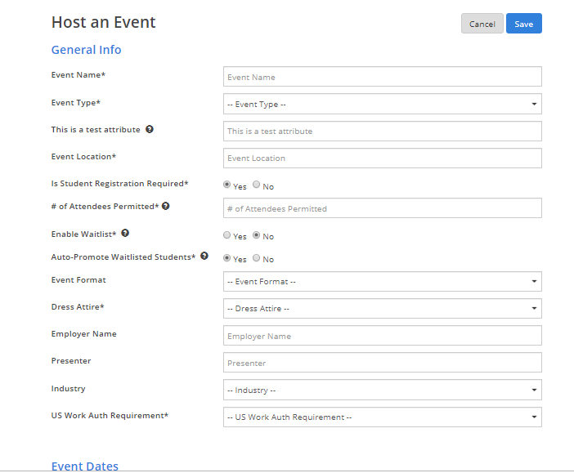Expand the Event Format dropdown
574x473 pixels.
click(382, 282)
